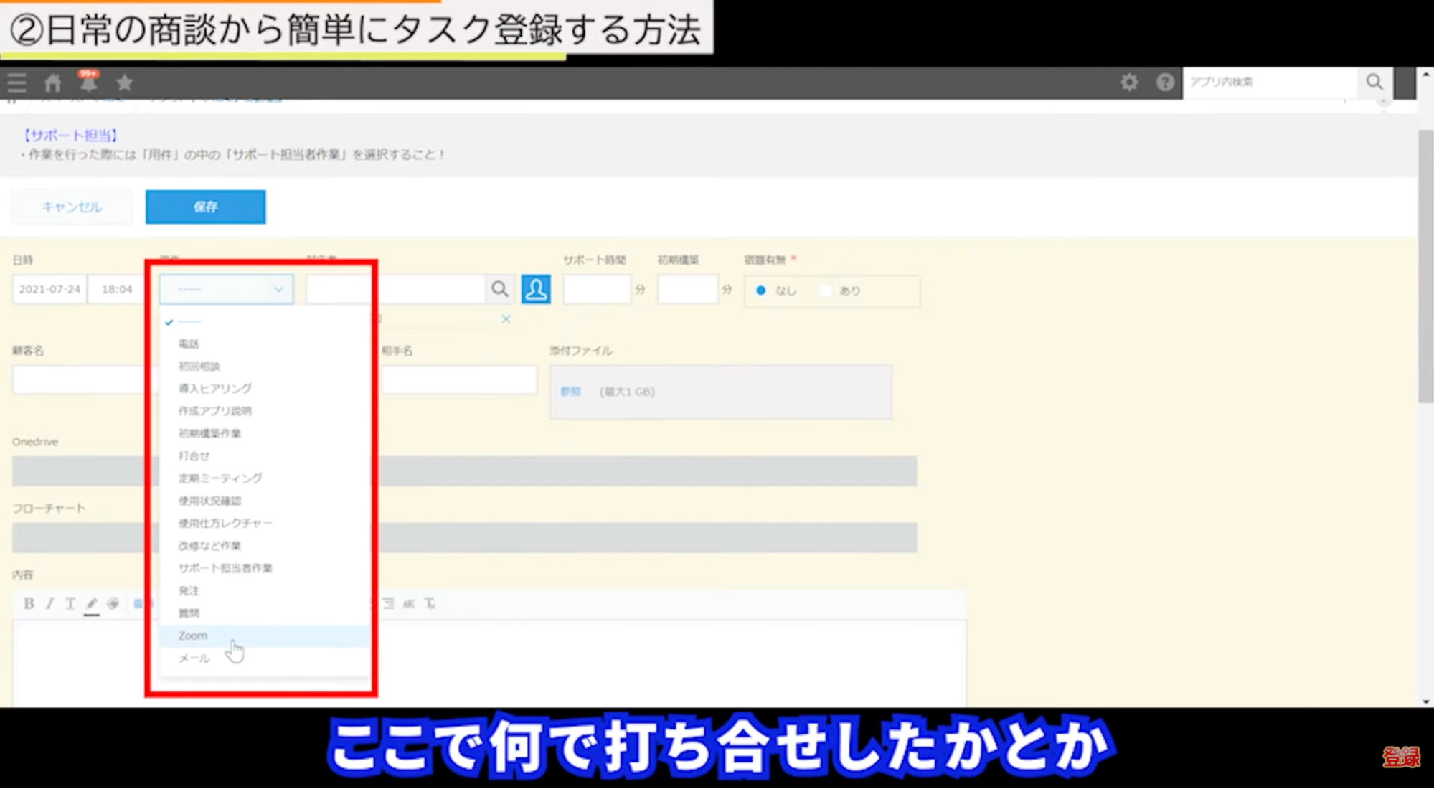Select the あり radio button
This screenshot has width=1434, height=789.
tap(826, 290)
